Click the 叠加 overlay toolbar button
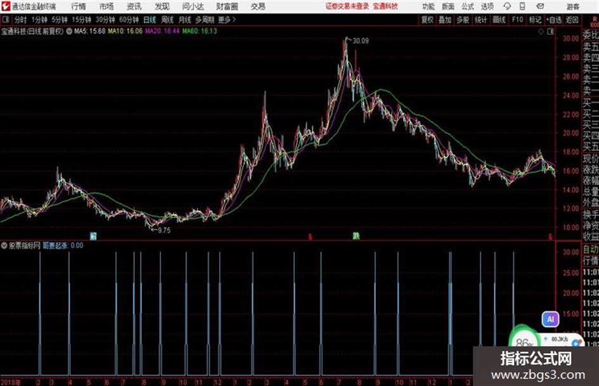599x386 pixels. point(445,20)
